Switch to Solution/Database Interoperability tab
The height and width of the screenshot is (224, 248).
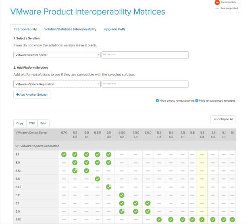point(70,29)
